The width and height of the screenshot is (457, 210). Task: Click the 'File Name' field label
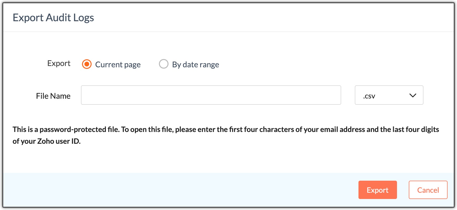[x=53, y=96]
